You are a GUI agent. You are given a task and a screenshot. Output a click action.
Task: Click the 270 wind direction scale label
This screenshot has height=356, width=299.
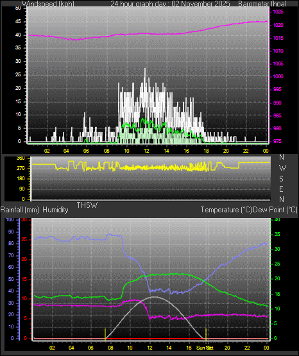tap(21, 169)
